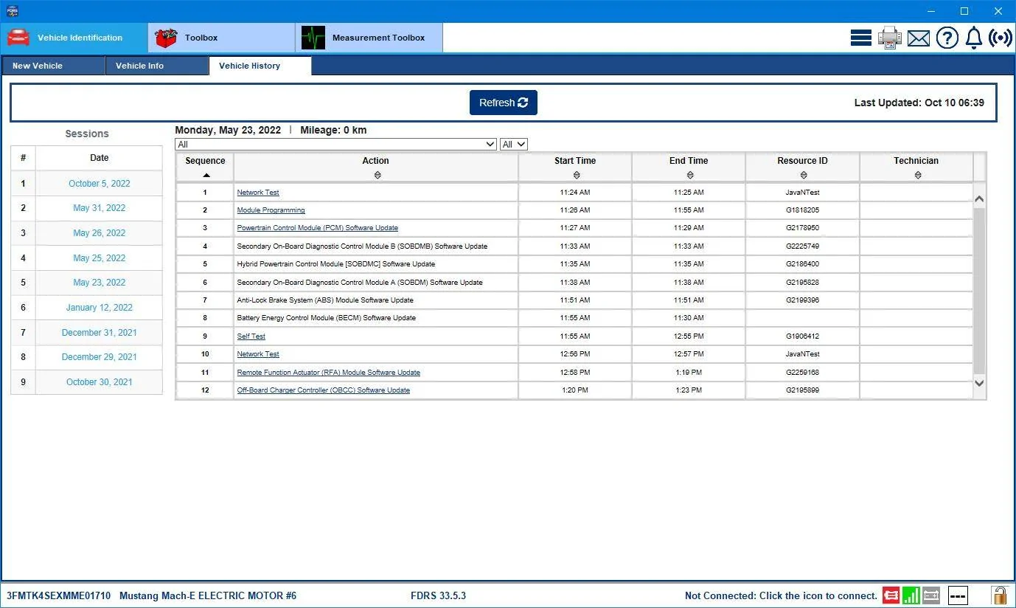Viewport: 1016px width, 608px height.
Task: Open the Measurement Toolbox tab
Action: coord(369,38)
